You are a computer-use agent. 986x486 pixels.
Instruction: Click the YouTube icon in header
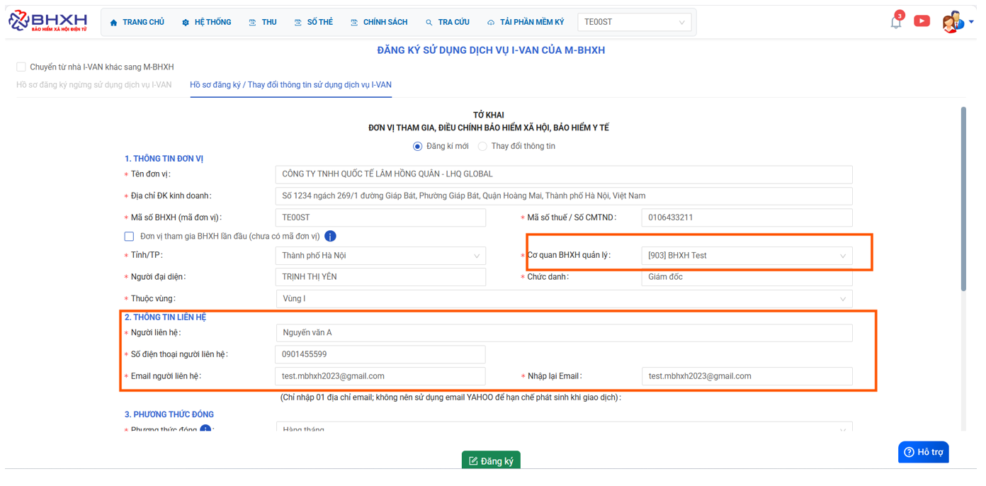922,21
